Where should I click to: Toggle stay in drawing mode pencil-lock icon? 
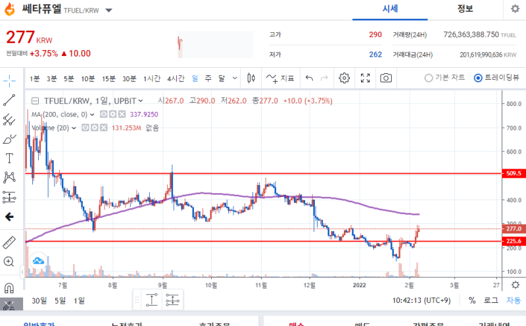pos(9,305)
